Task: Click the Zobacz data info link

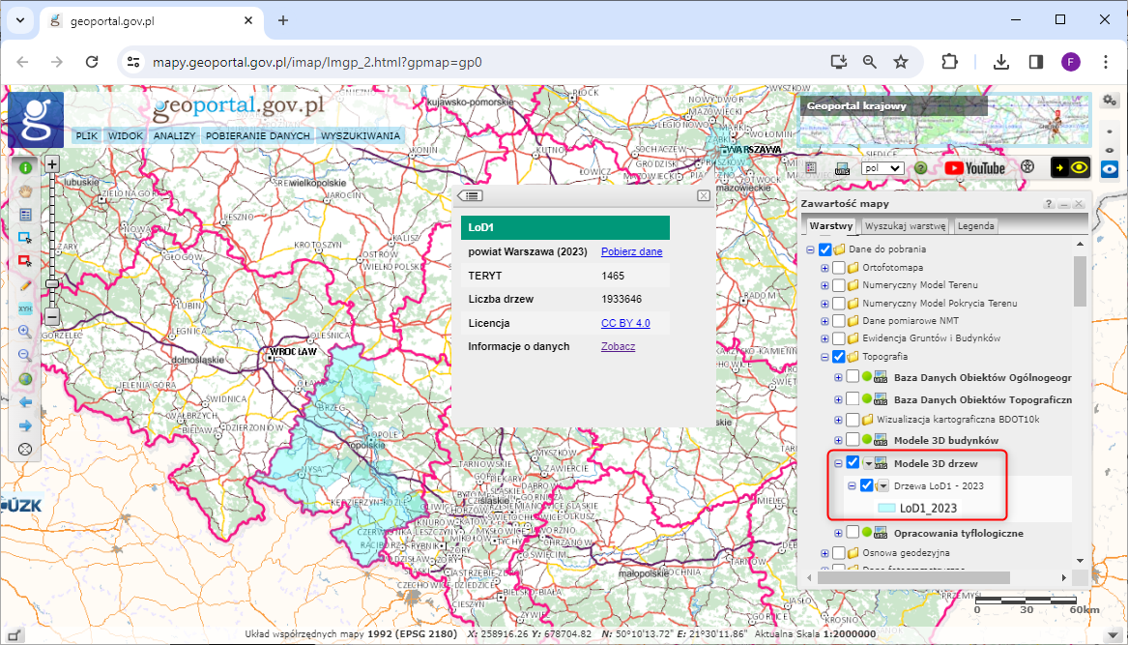Action: [x=618, y=346]
